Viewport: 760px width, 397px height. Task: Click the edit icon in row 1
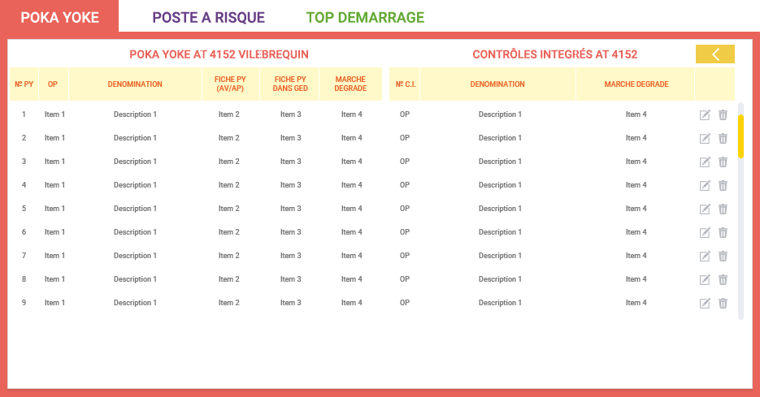705,115
